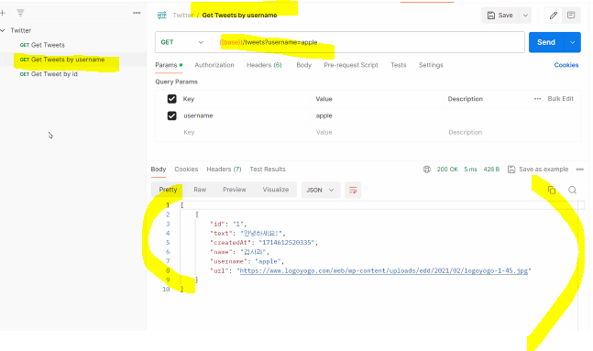Open the response Cookies tab
The width and height of the screenshot is (593, 351).
[x=186, y=169]
